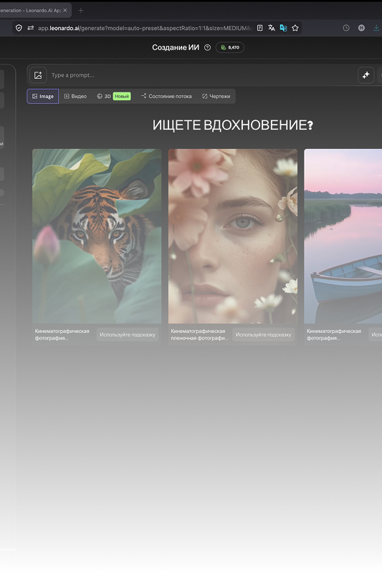Click caption Кинематографическая фотография under tiger
Viewport: 382px width, 573px height.
tap(62, 334)
